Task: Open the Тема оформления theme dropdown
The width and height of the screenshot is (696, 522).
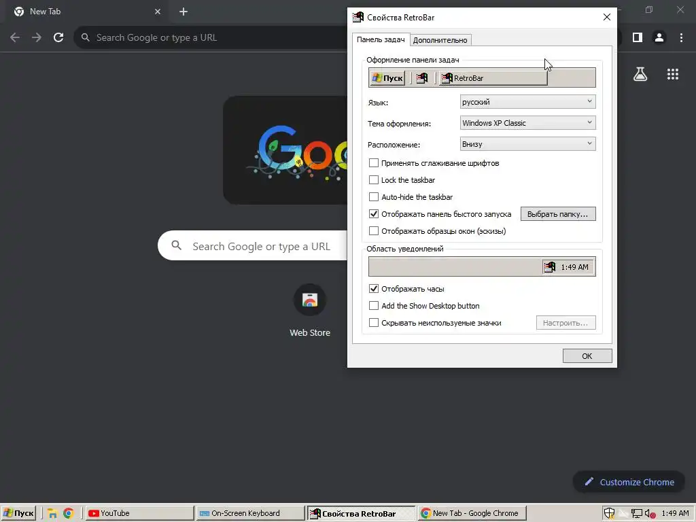Action: coord(527,123)
